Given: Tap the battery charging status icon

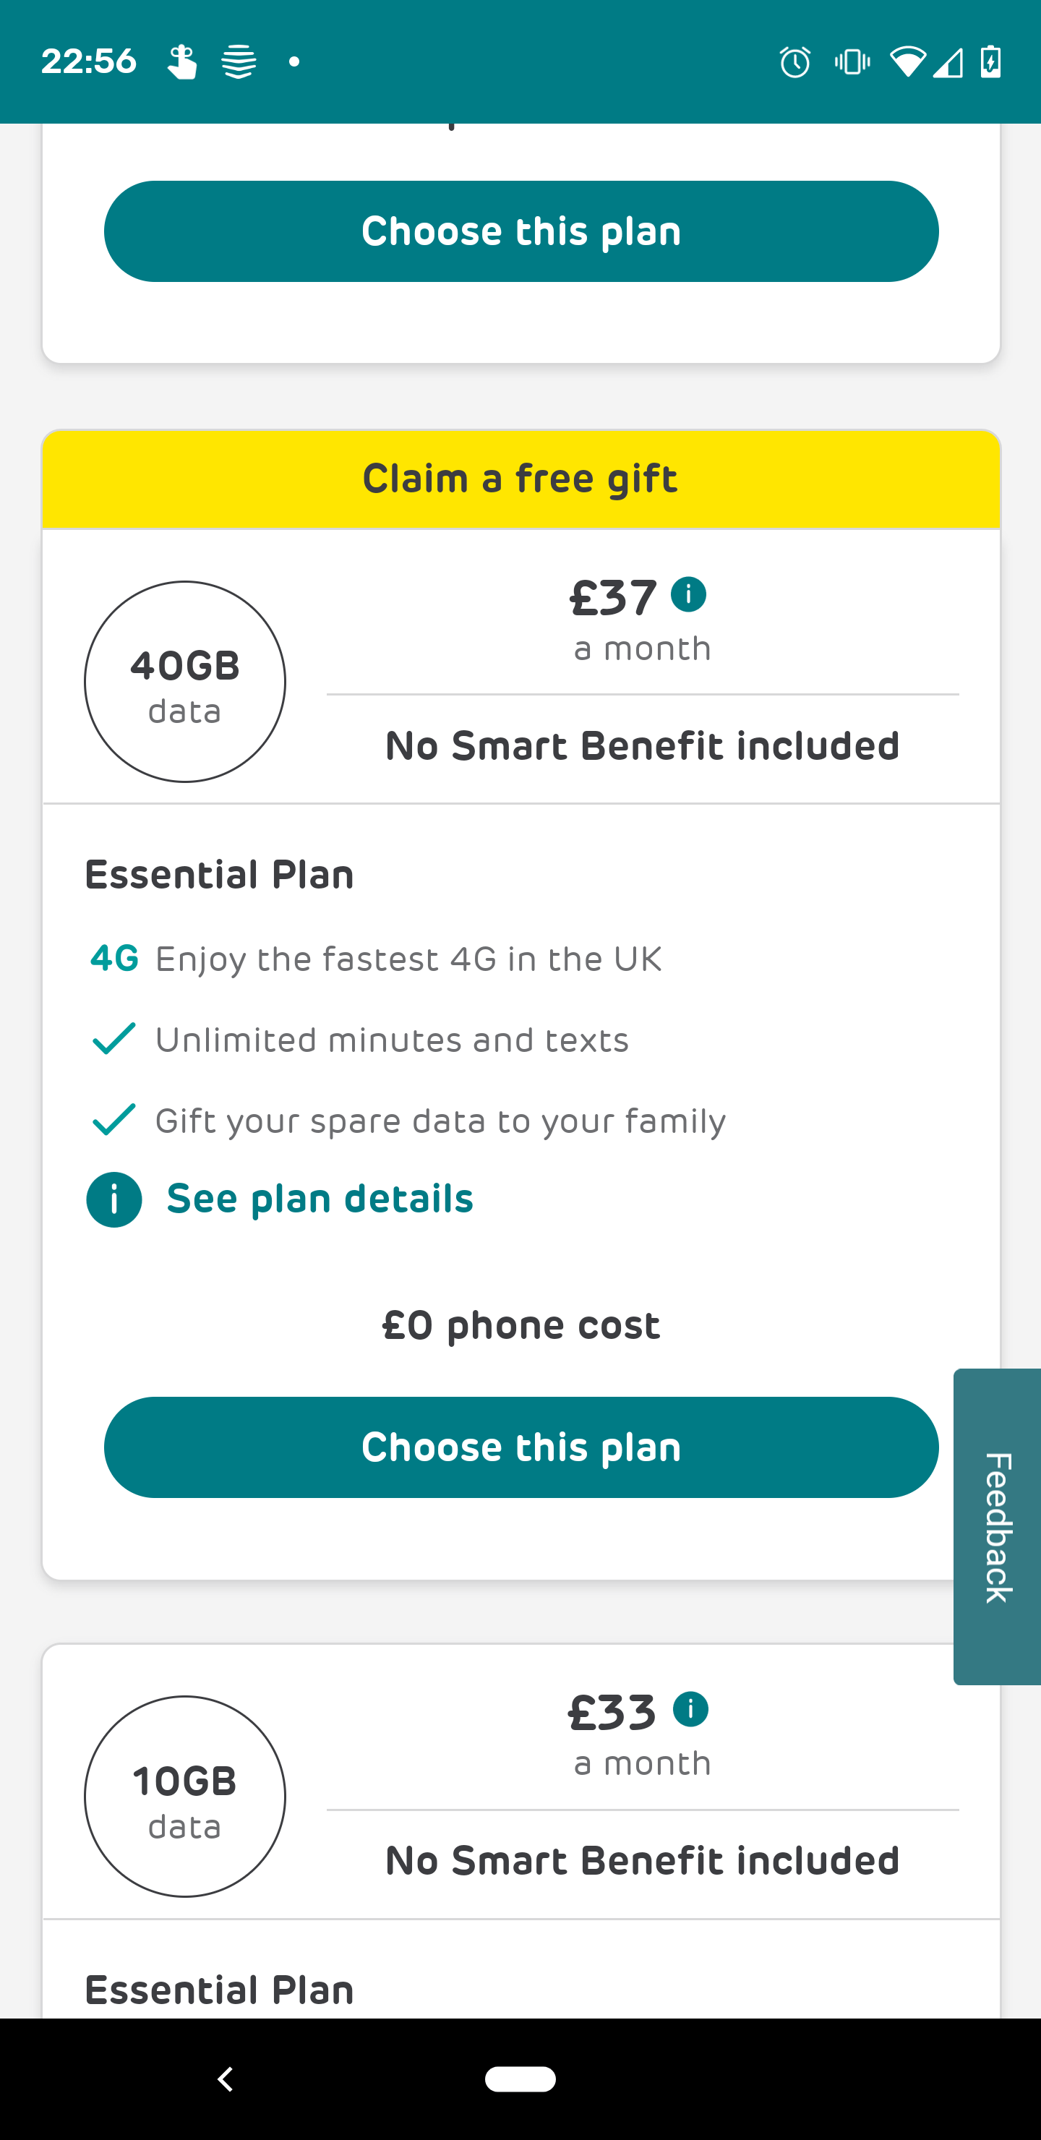Looking at the screenshot, I should (x=990, y=62).
